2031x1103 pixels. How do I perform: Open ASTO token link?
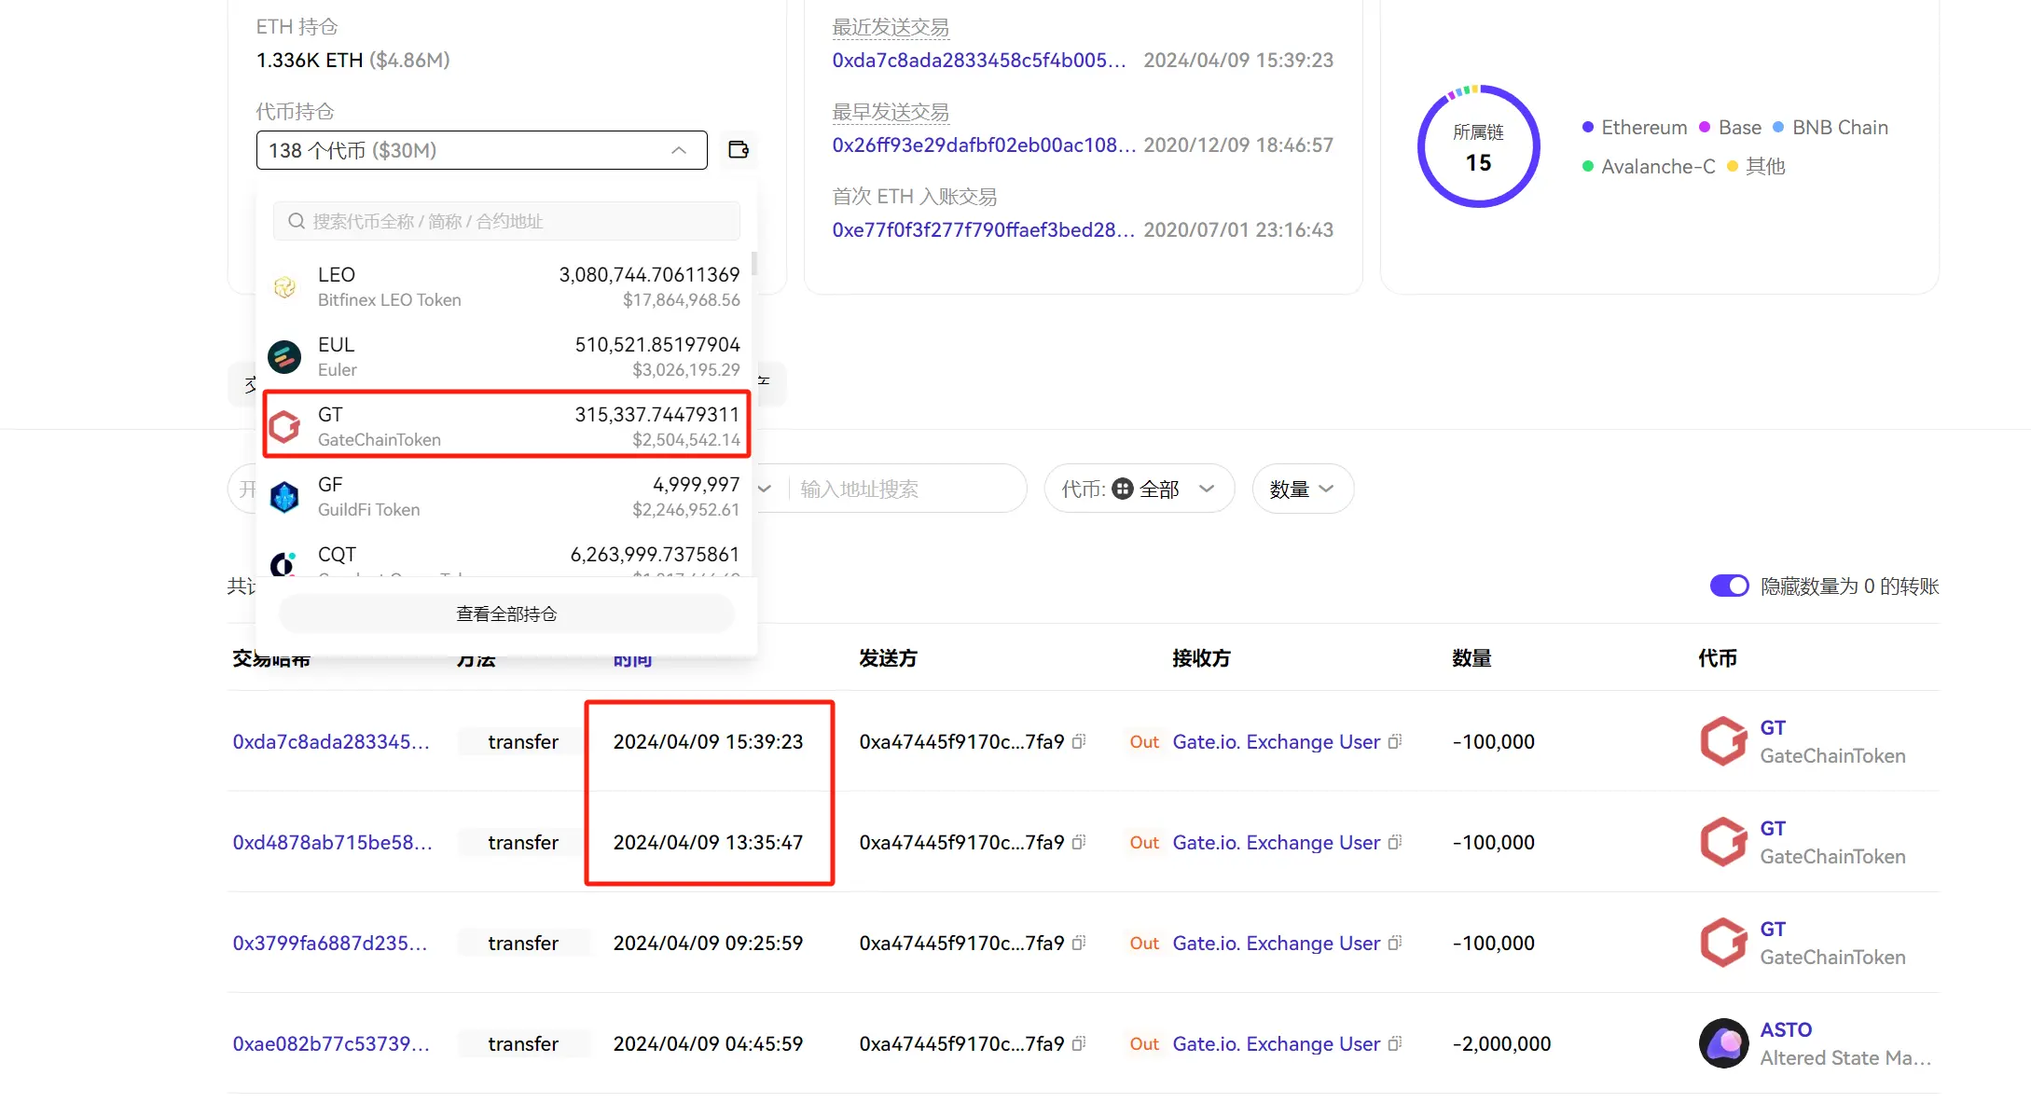pos(1786,1029)
